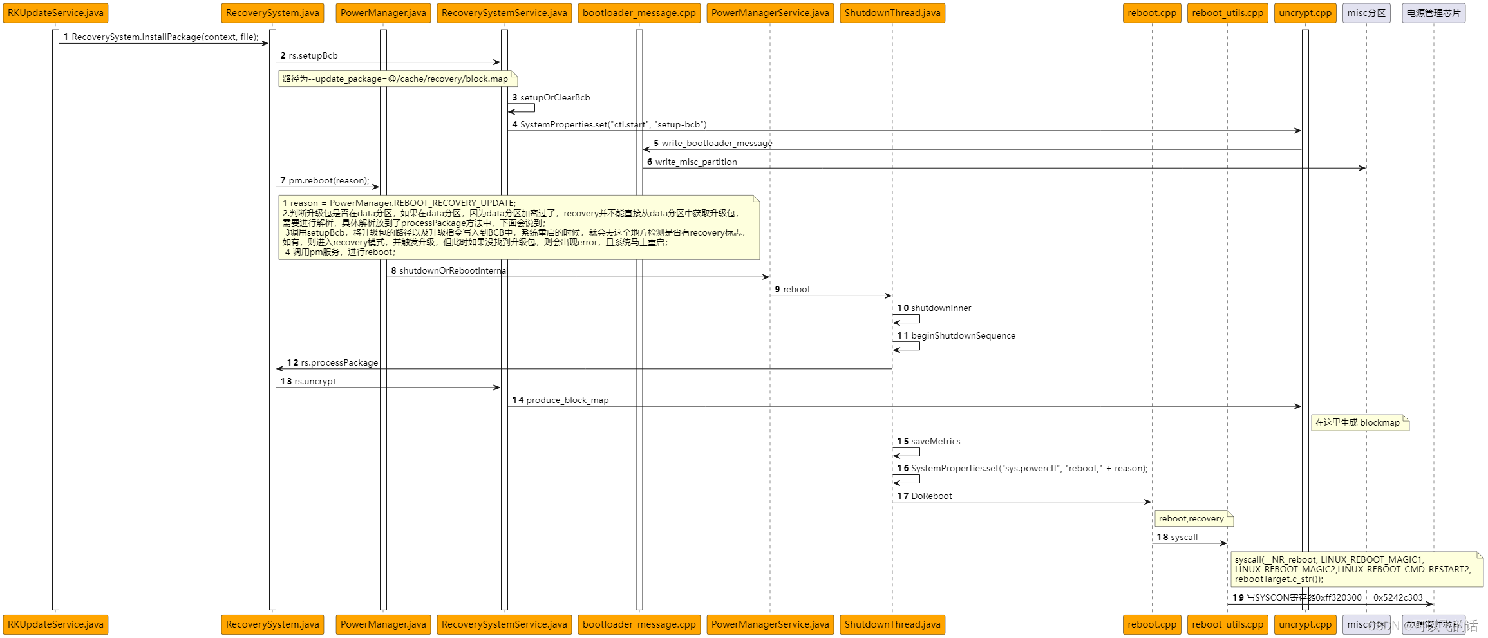Click the bottom PowerManager.java participant box
The image size is (1488, 638).
tap(383, 624)
